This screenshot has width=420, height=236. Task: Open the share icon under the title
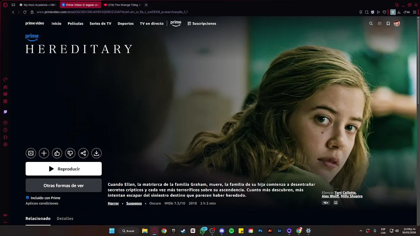pyautogui.click(x=83, y=153)
